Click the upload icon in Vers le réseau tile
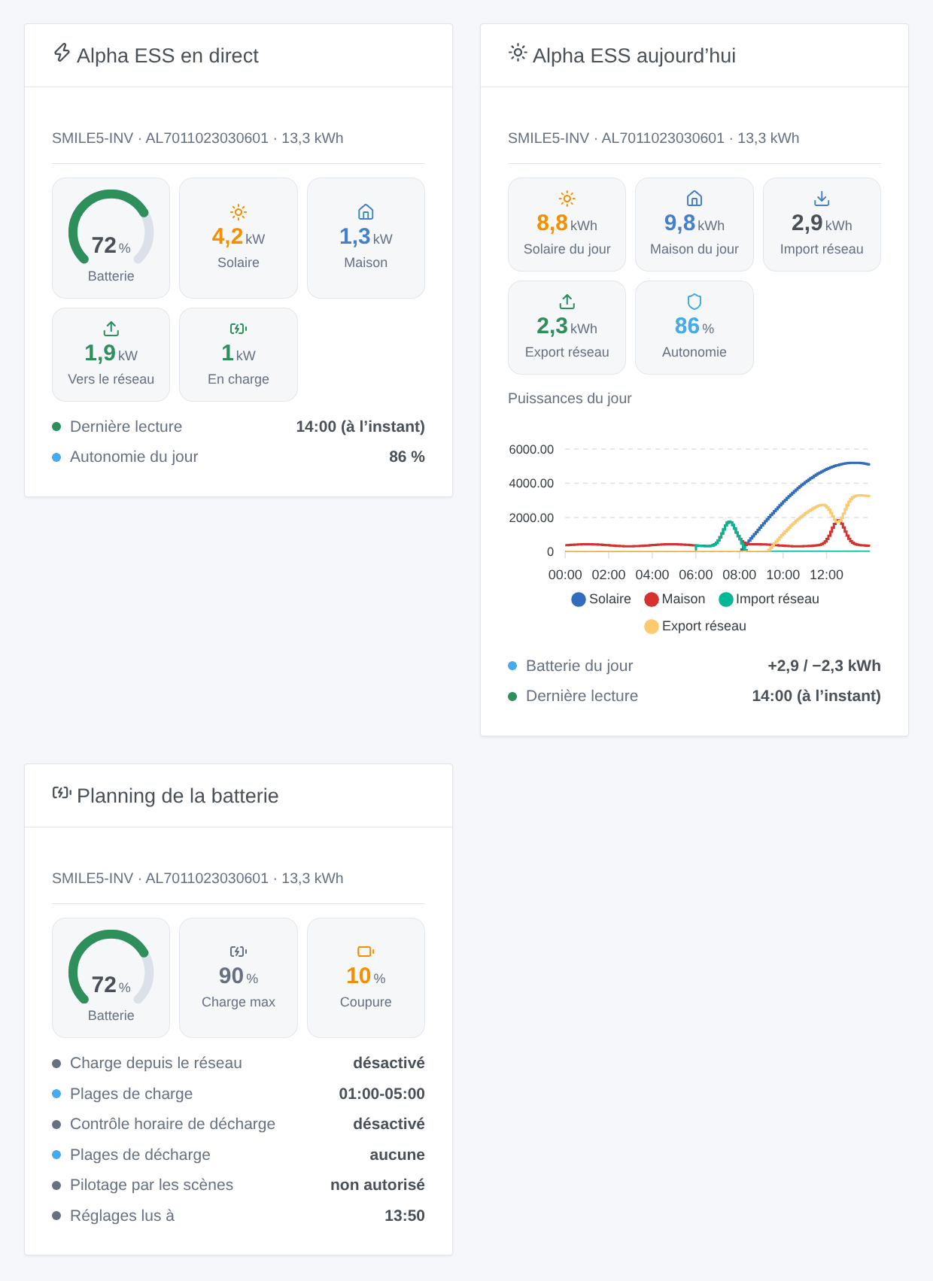The height and width of the screenshot is (1281, 933). click(111, 329)
